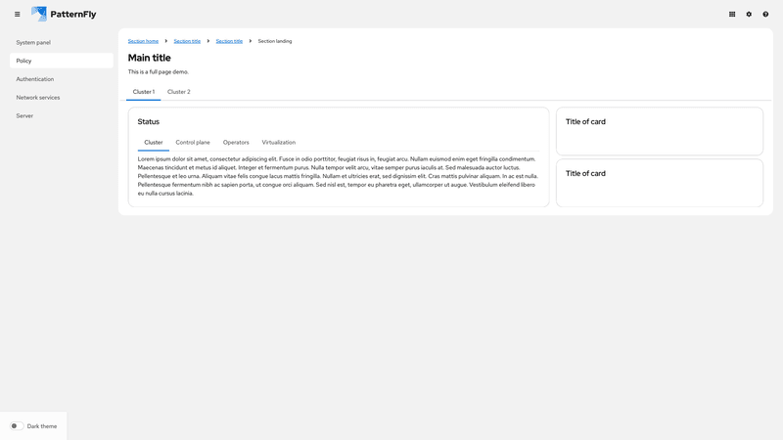783x440 pixels.
Task: Select the Cluster 1 tab
Action: [x=144, y=92]
